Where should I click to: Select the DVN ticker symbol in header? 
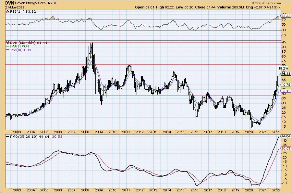point(9,3)
